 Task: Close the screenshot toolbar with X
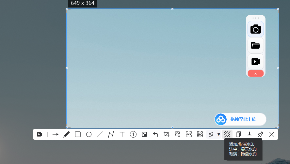pos(272,134)
